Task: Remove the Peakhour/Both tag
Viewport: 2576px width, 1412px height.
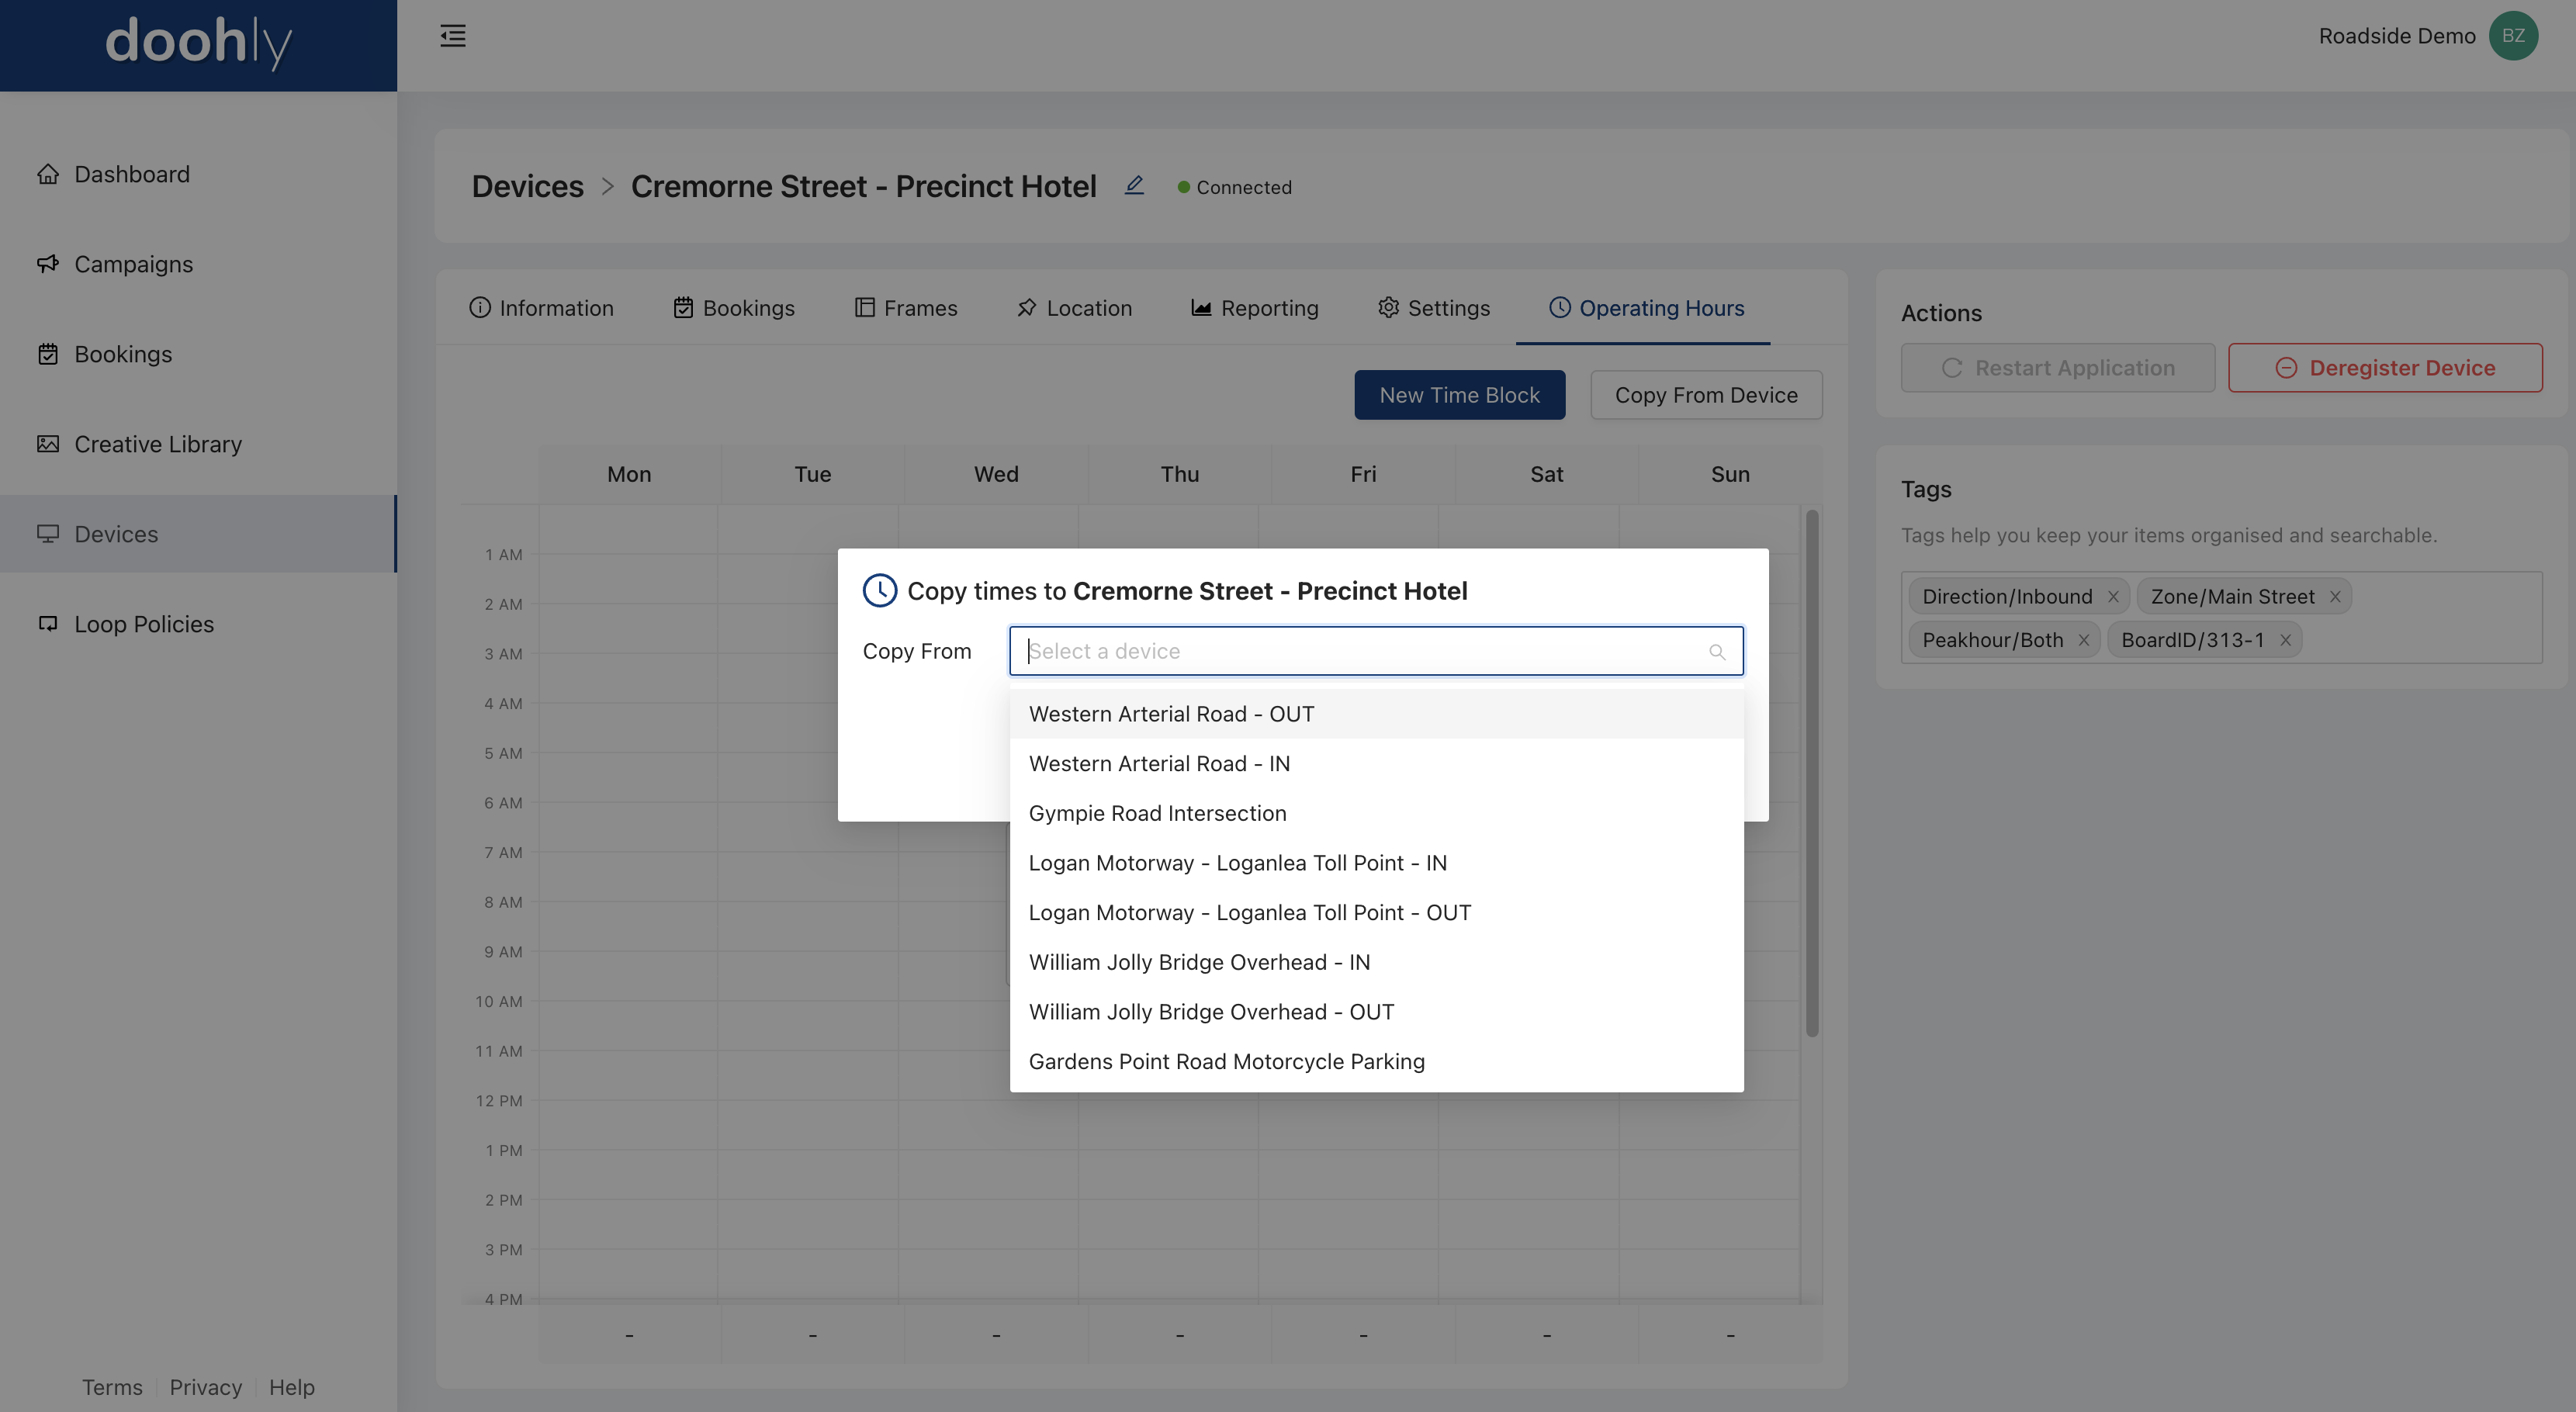Action: pos(2084,641)
